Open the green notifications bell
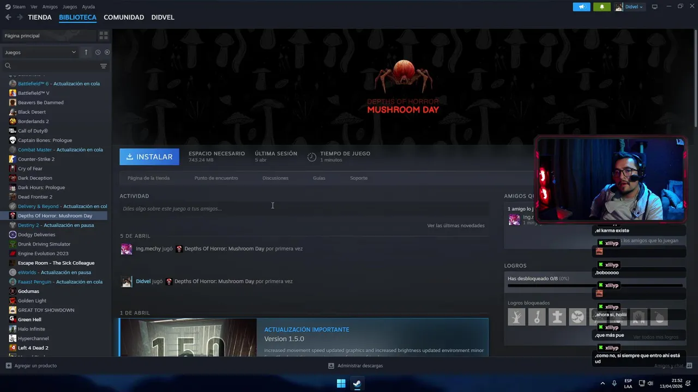The height and width of the screenshot is (392, 698). (x=602, y=7)
